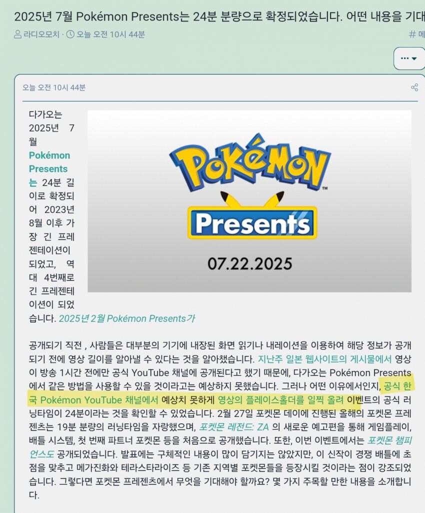Open link 2025년 2월 Pokémon Presents가

pyautogui.click(x=126, y=318)
